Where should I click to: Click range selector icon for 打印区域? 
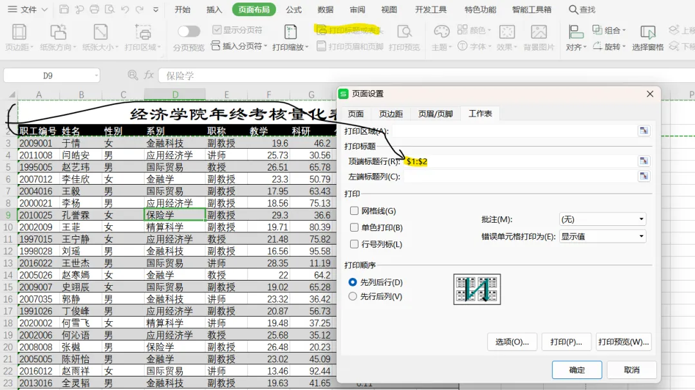coord(644,131)
